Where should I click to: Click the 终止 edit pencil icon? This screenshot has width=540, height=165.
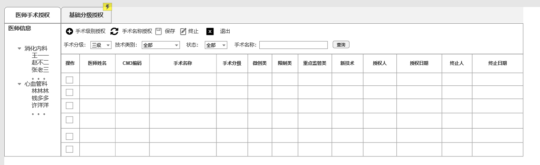click(x=183, y=31)
